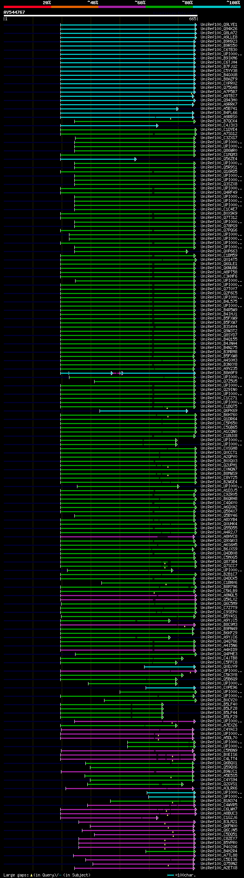Click the purple alignment bar of A8HVC8
The width and height of the screenshot is (244, 878).
pyautogui.click(x=127, y=537)
